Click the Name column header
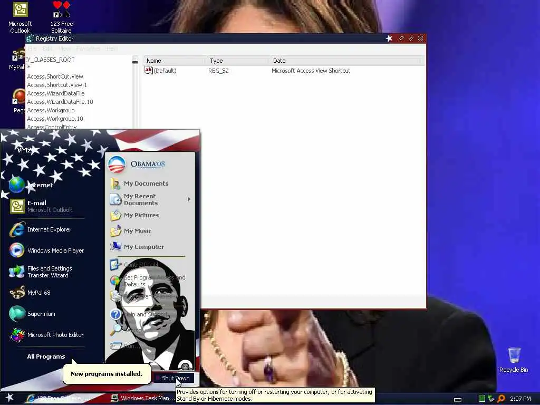 point(175,61)
